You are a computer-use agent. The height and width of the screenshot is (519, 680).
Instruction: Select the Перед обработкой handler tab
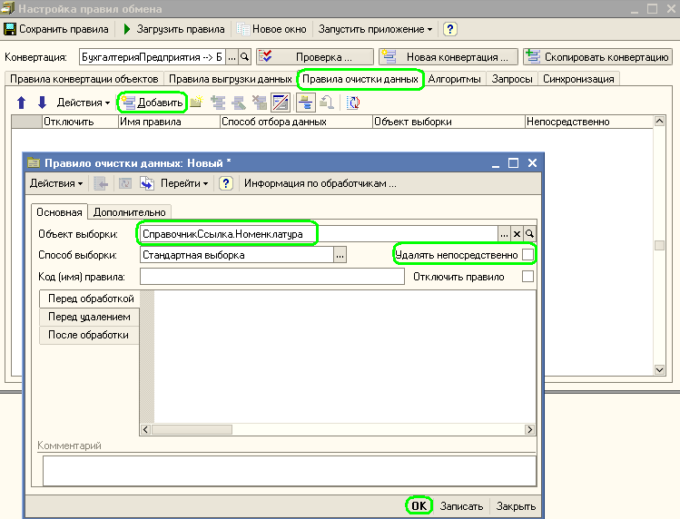coord(90,299)
